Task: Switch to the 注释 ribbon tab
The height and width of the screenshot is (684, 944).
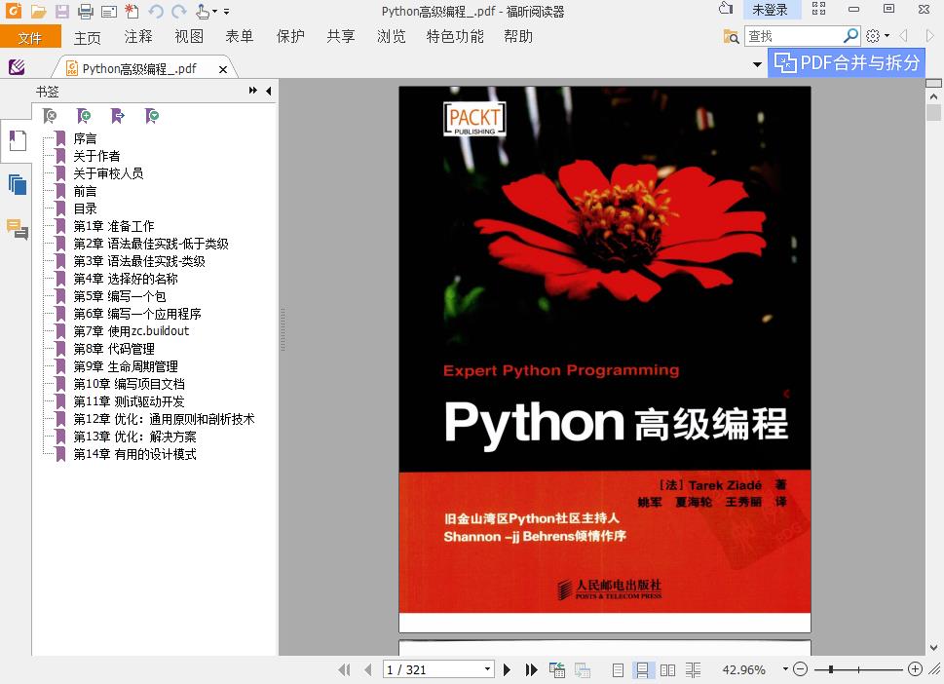Action: coord(138,37)
